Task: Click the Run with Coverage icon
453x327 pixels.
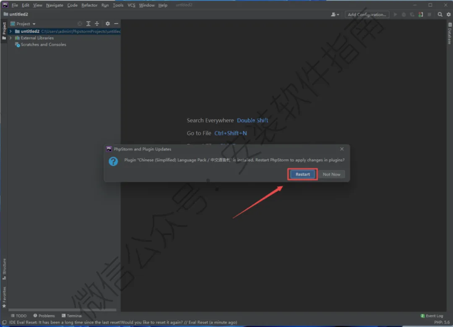Action: tap(412, 14)
